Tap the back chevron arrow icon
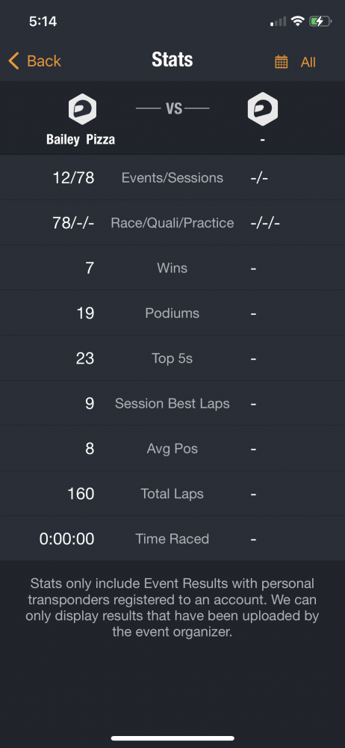 14,61
